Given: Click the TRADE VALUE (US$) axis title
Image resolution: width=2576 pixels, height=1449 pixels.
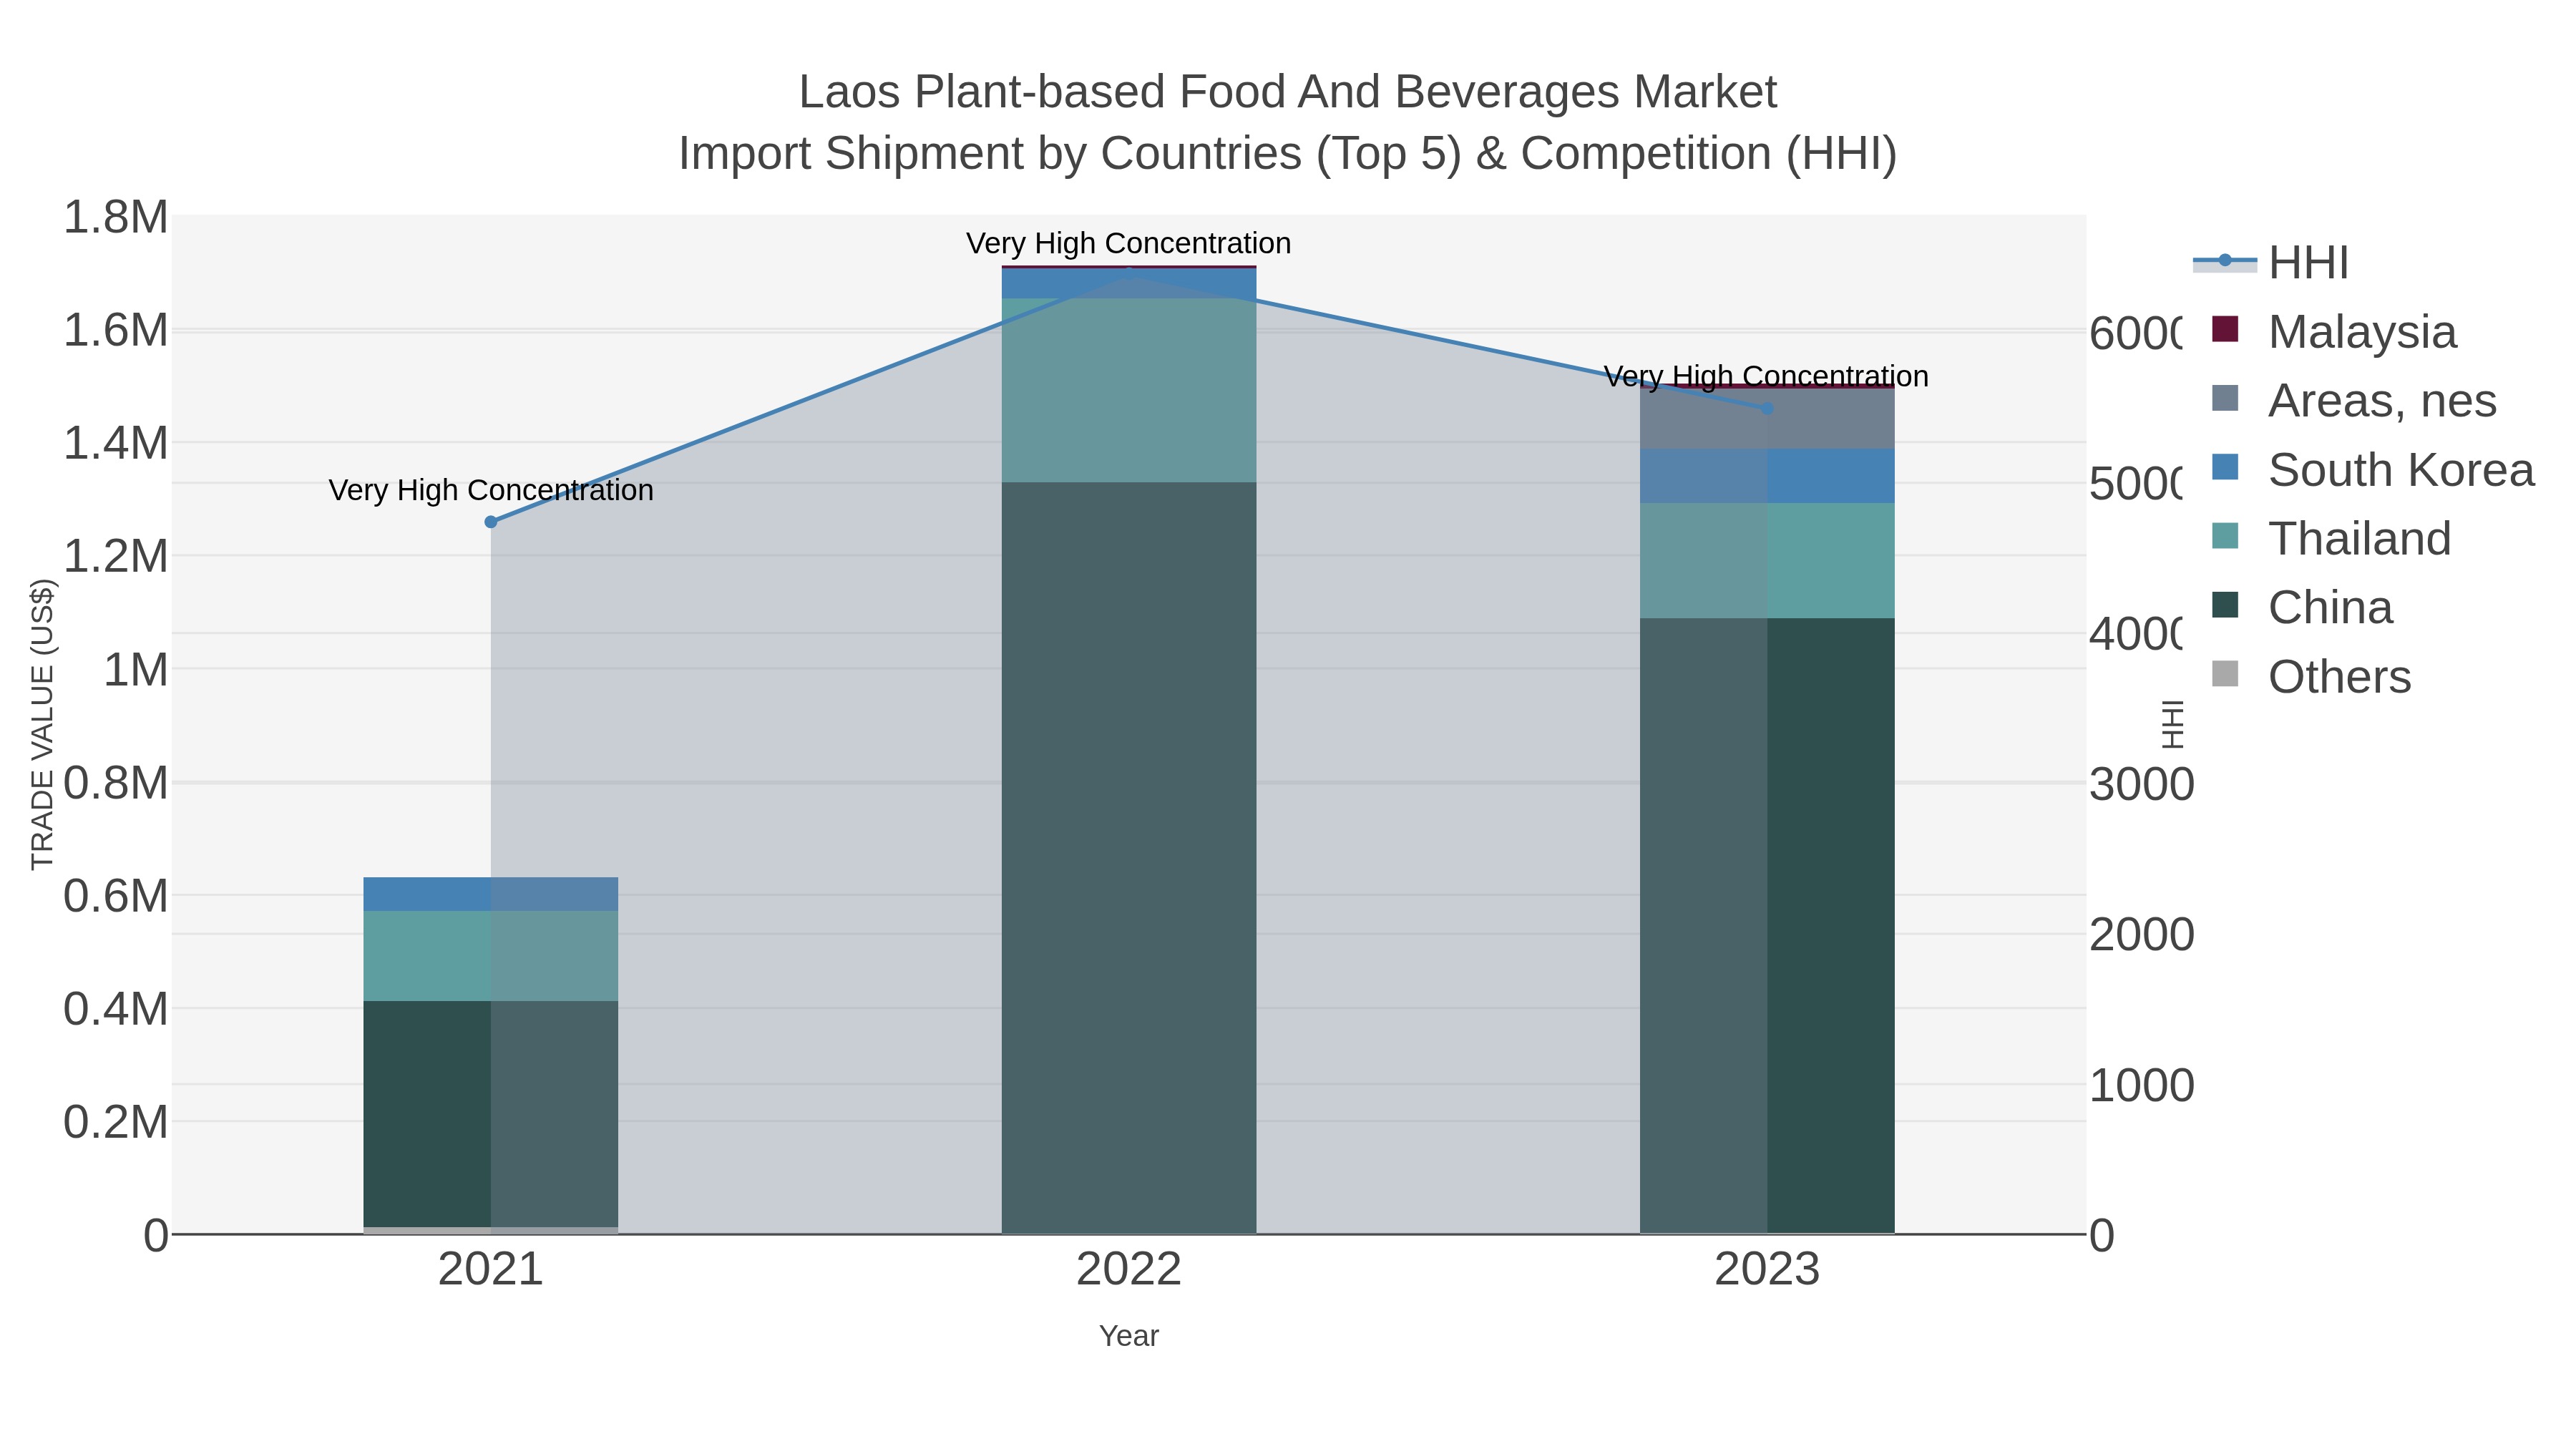Looking at the screenshot, I should pos(42,724).
